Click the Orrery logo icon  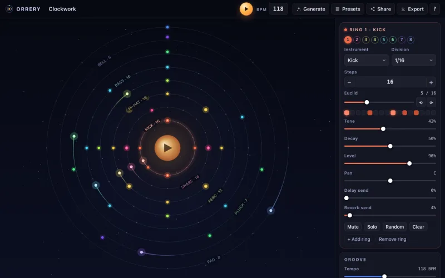(9, 9)
